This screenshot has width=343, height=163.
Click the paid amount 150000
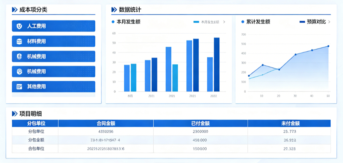pyautogui.click(x=200, y=149)
